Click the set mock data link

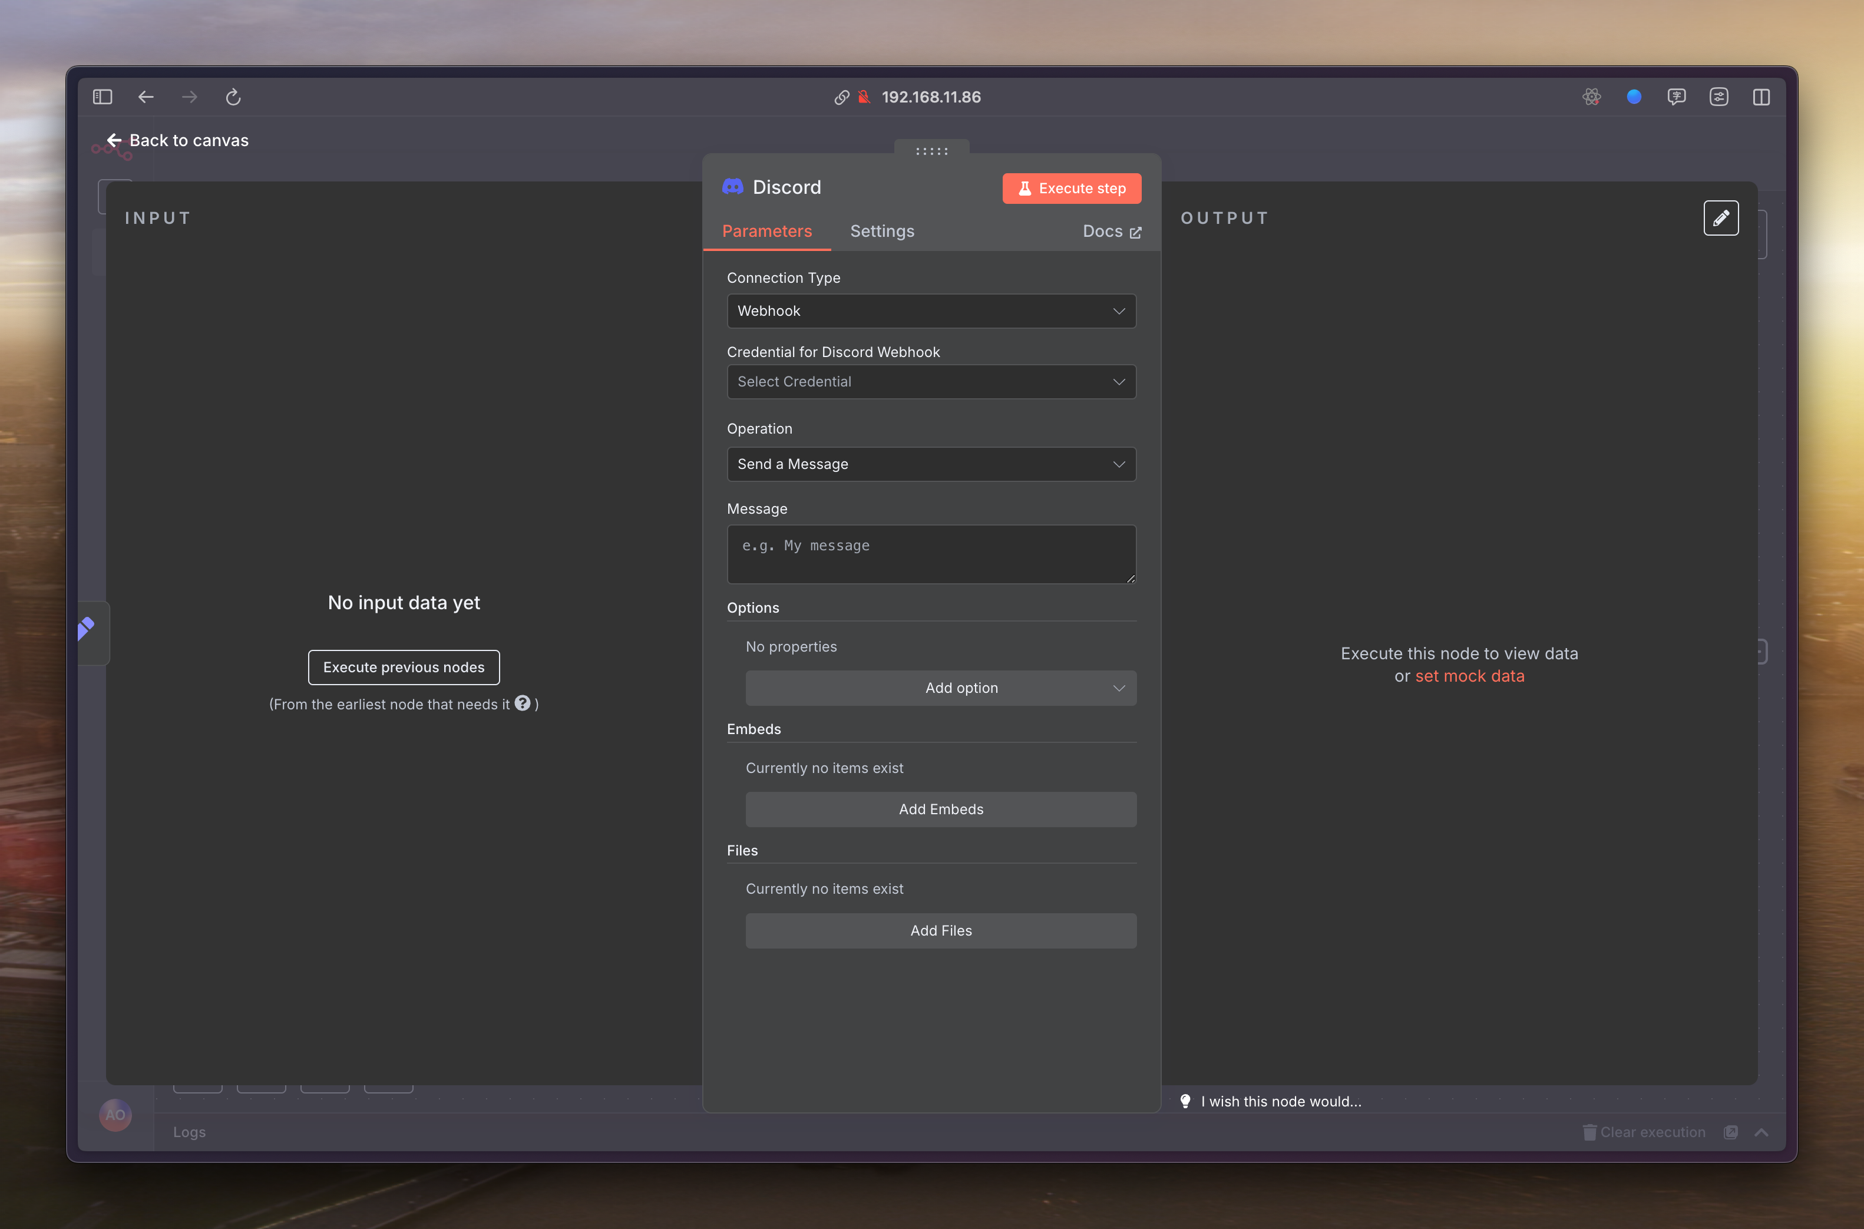[1469, 676]
